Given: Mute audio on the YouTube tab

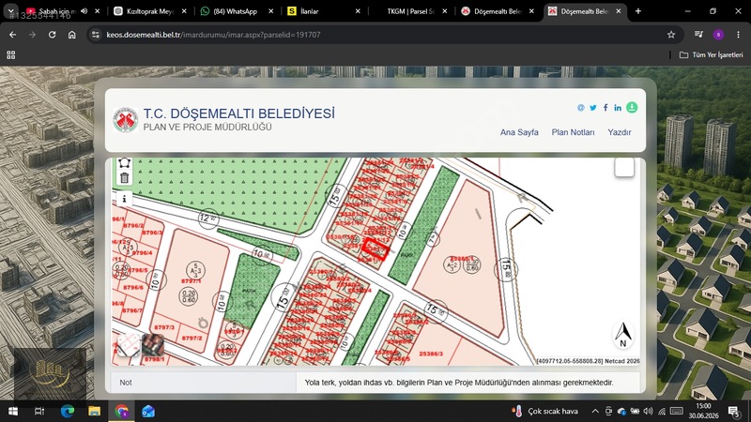Looking at the screenshot, I should (x=84, y=11).
